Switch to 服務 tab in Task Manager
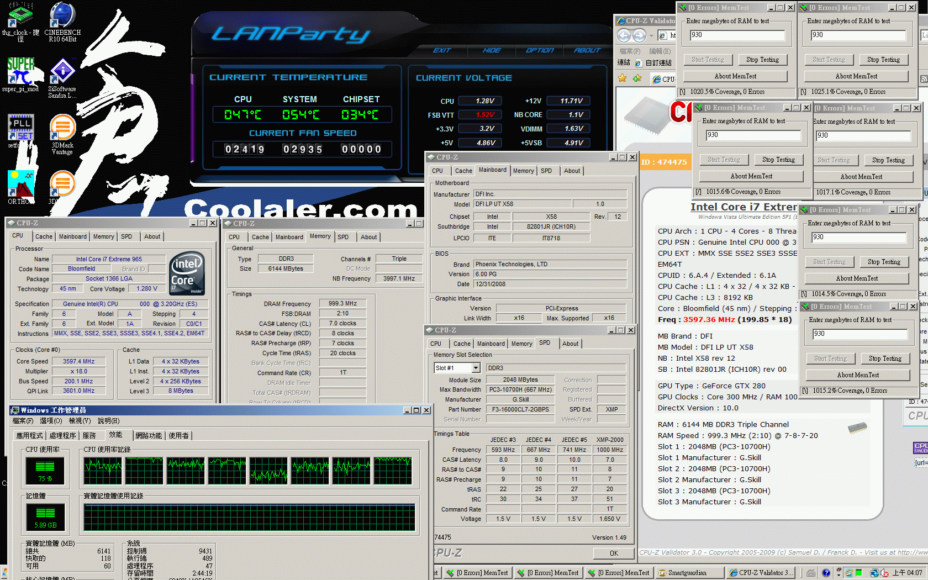The width and height of the screenshot is (928, 580). click(x=89, y=436)
